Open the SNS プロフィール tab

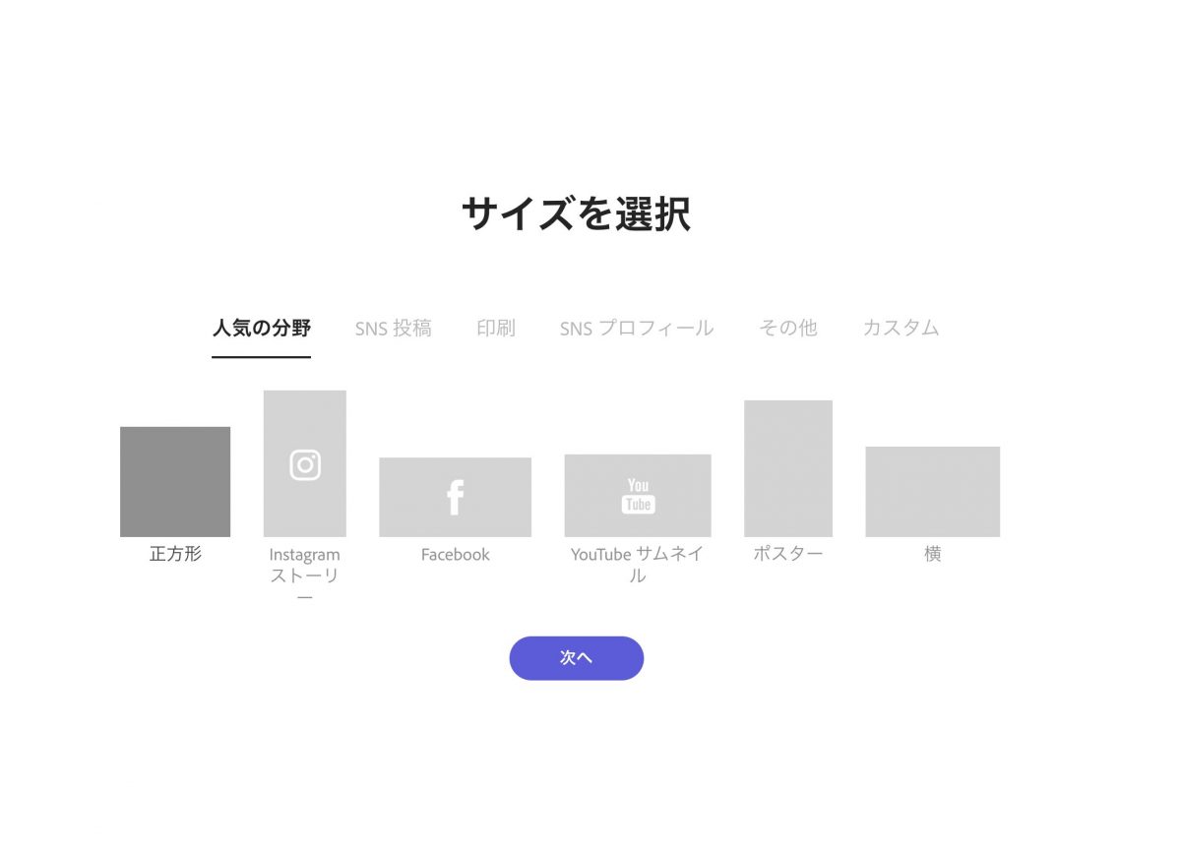point(637,329)
